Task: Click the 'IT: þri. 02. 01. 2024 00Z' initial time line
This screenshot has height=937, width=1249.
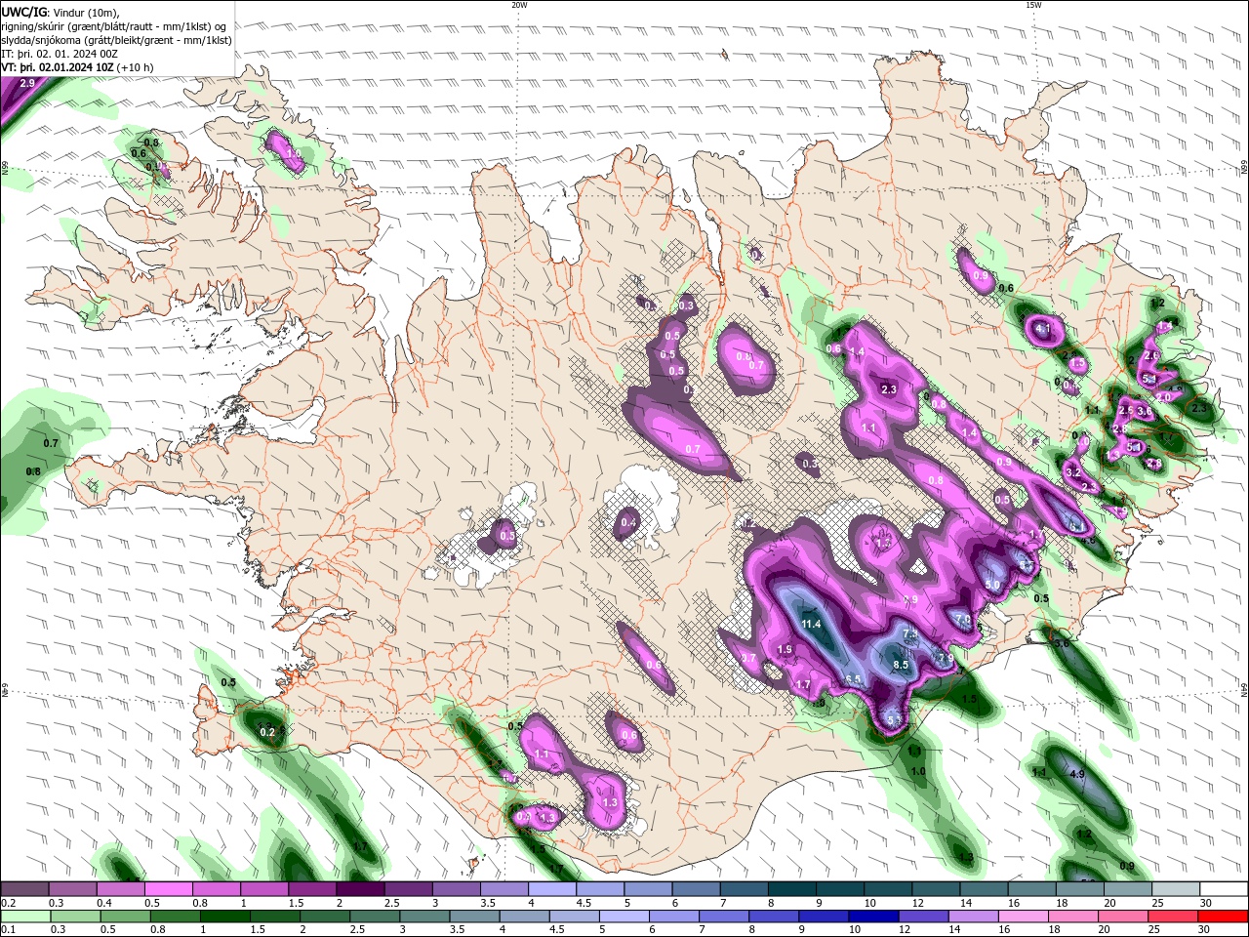Action: (x=60, y=54)
